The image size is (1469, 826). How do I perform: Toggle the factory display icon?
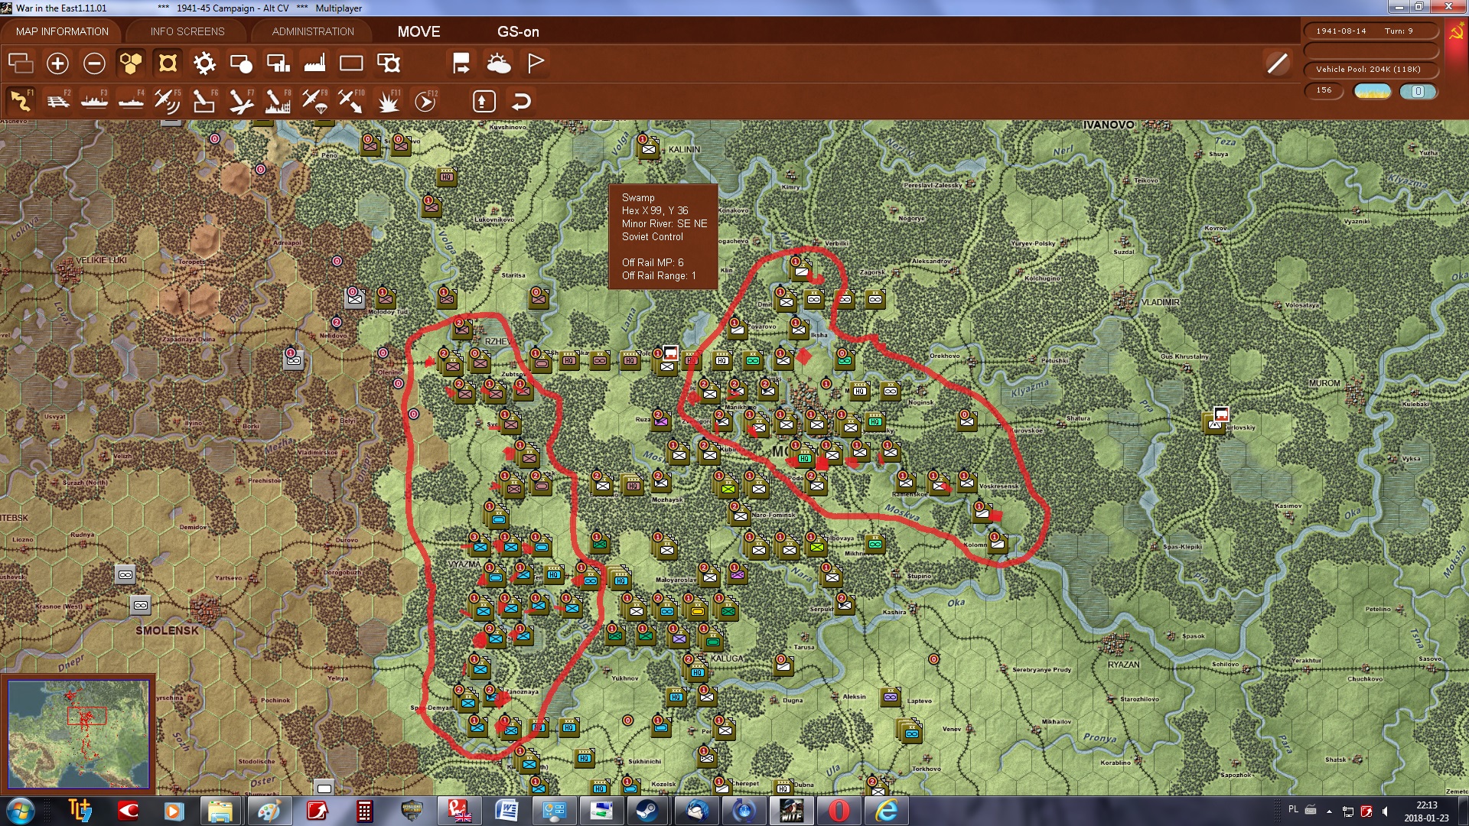click(314, 63)
